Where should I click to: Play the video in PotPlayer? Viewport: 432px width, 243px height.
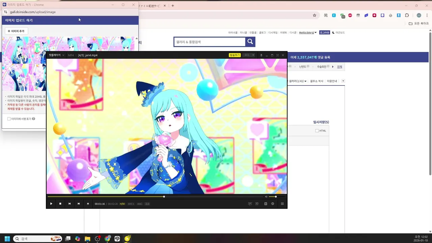(51, 204)
